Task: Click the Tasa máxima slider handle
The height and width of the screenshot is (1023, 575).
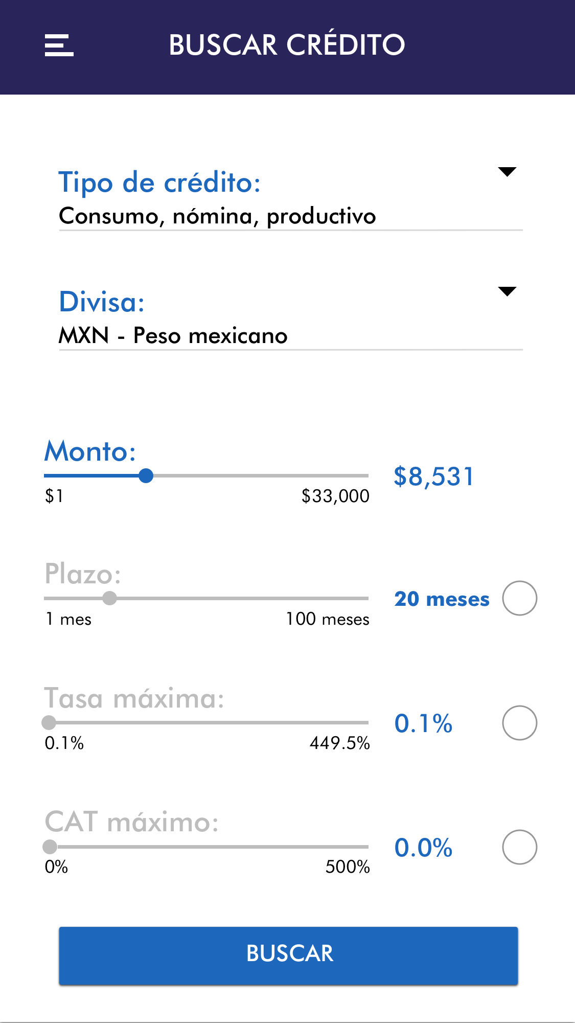Action: (49, 722)
